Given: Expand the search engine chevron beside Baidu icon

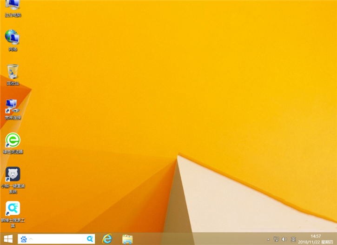Looking at the screenshot, I should point(31,239).
